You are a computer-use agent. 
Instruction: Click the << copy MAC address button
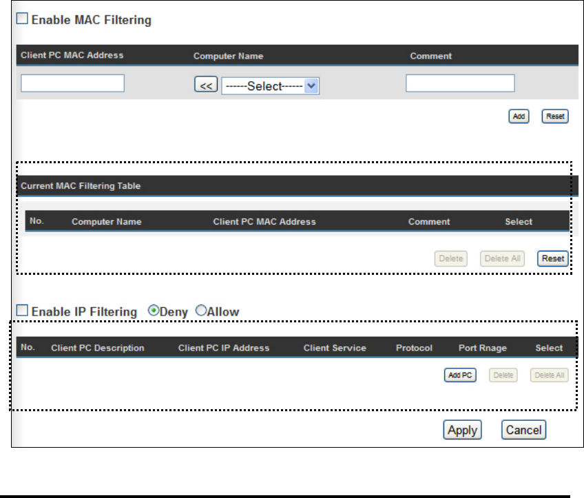[x=206, y=85]
